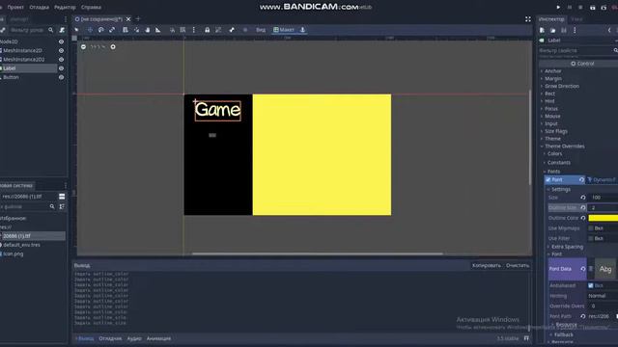Click the Копировать output button
The height and width of the screenshot is (347, 618).
[487, 266]
